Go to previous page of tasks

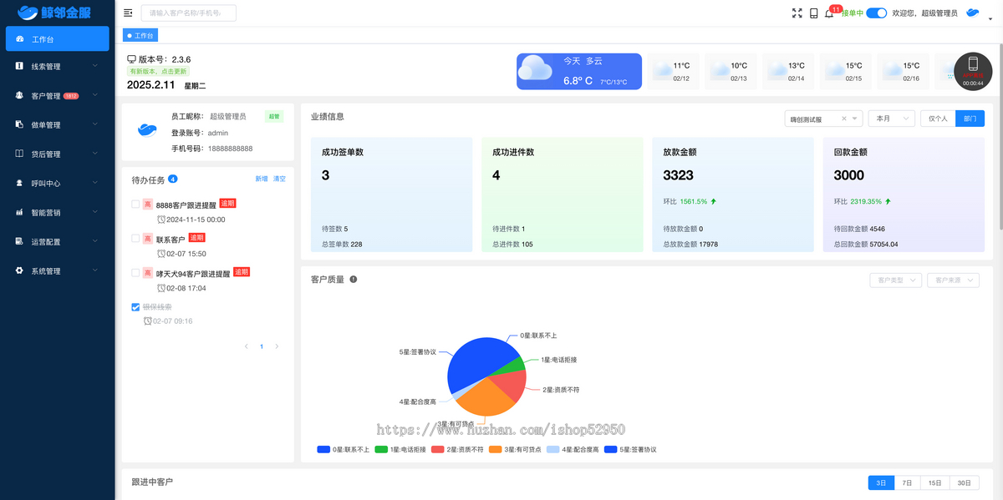click(x=247, y=346)
